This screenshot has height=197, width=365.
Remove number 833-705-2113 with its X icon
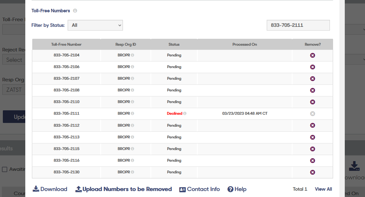(x=313, y=137)
